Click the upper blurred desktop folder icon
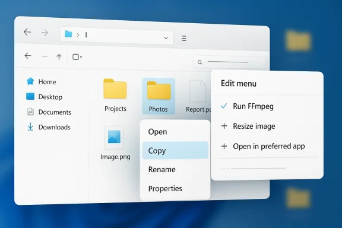This screenshot has height=228, width=342. [298, 40]
